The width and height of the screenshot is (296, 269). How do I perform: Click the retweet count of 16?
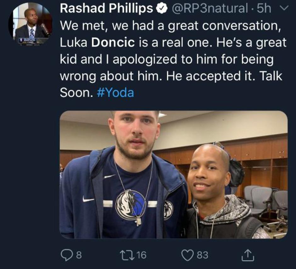point(142,255)
